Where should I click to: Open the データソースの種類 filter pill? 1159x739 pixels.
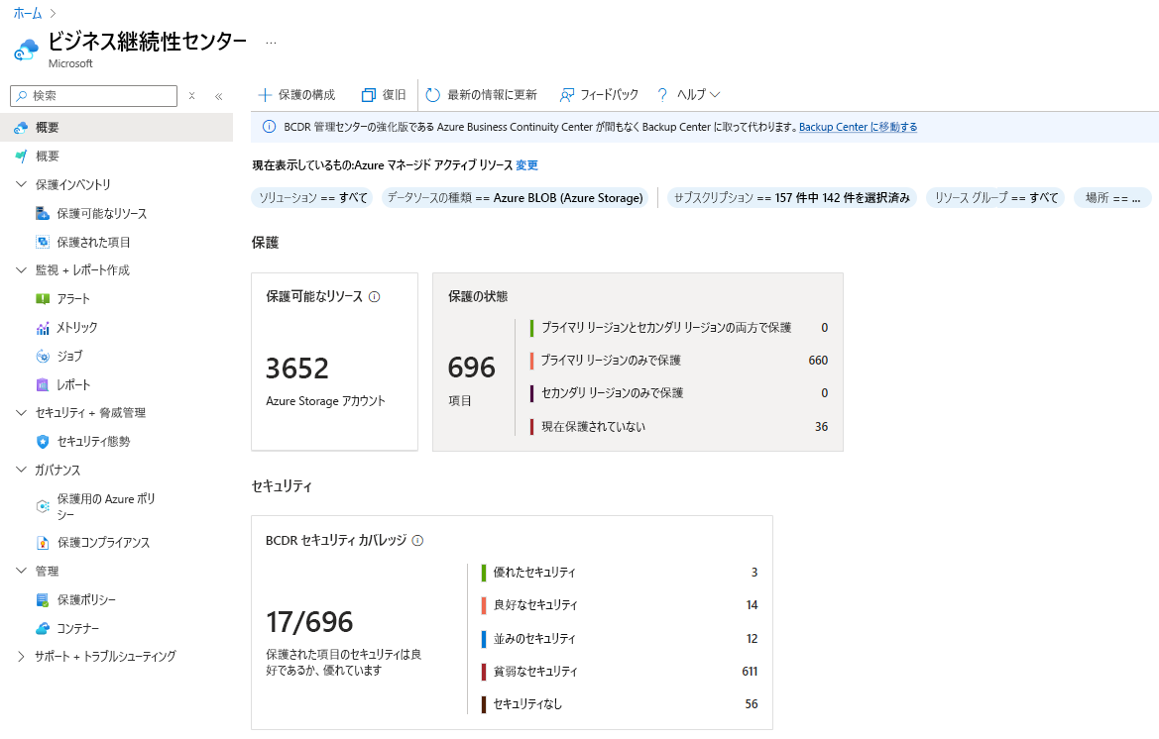point(516,198)
